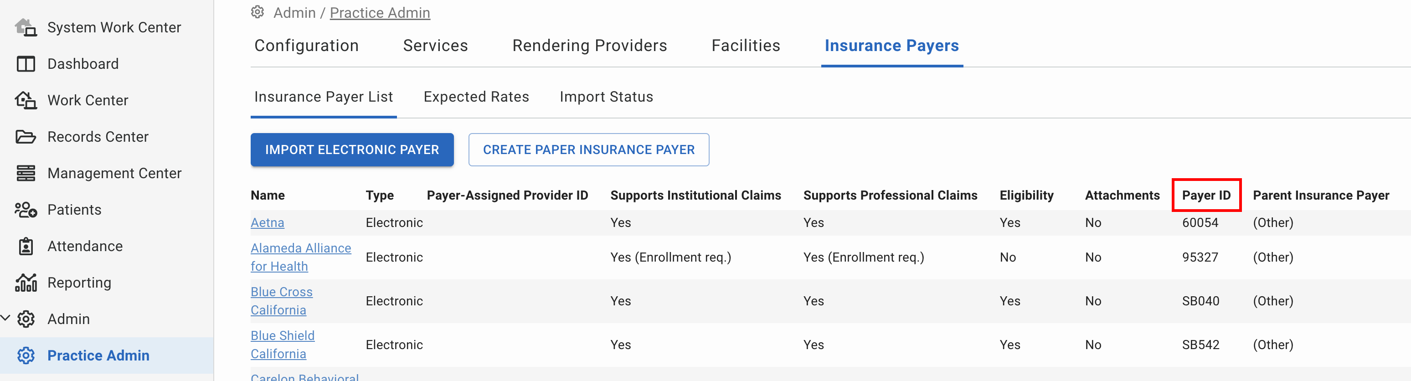Open the Expected Rates subtab
The height and width of the screenshot is (381, 1411).
click(476, 97)
